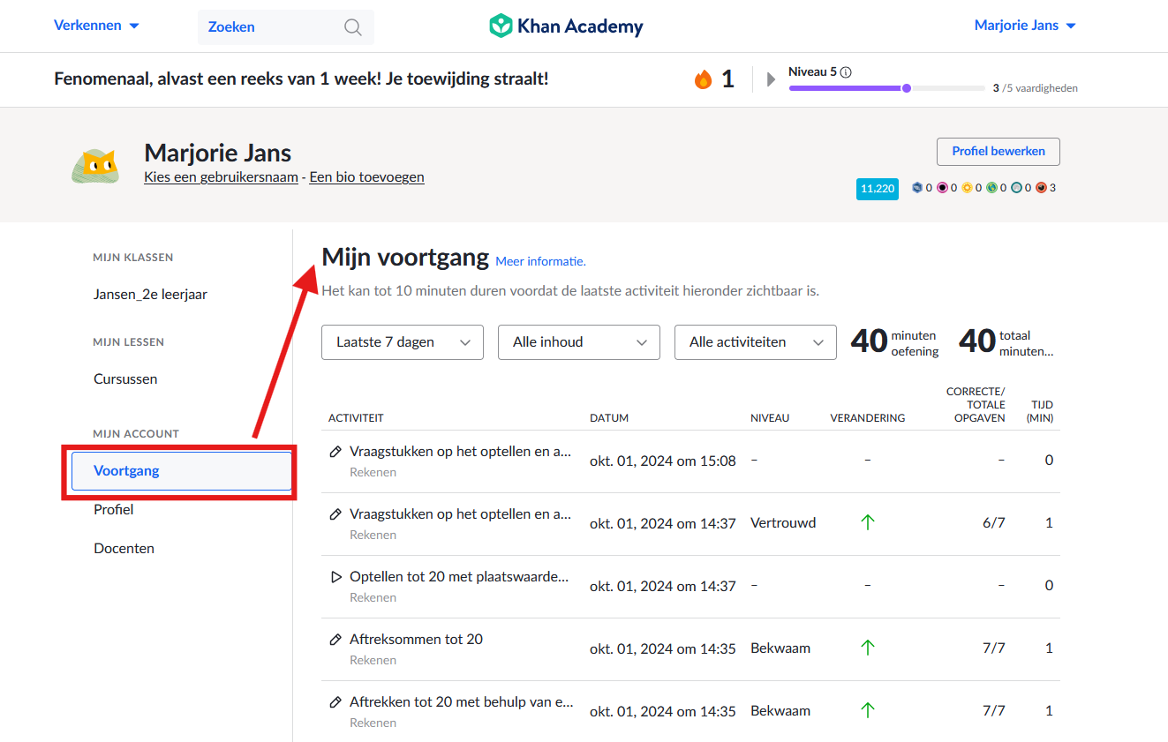
Task: Open the Alle inhoud filter dropdown
Action: point(579,342)
